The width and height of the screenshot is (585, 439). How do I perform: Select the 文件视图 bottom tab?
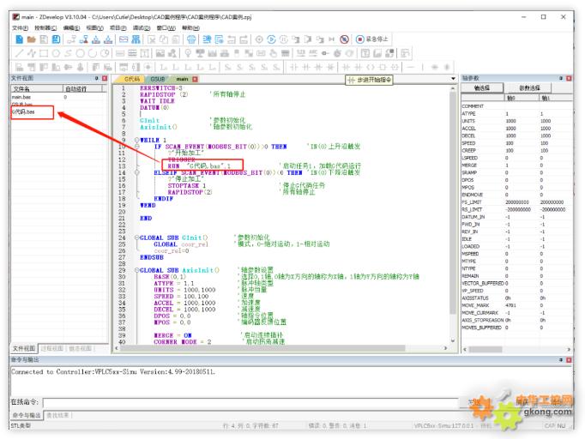click(x=24, y=348)
